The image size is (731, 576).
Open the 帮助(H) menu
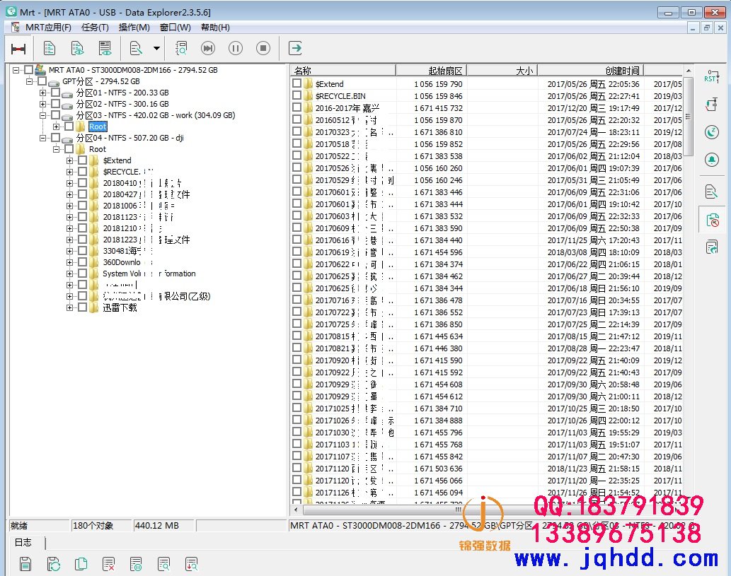(215, 28)
